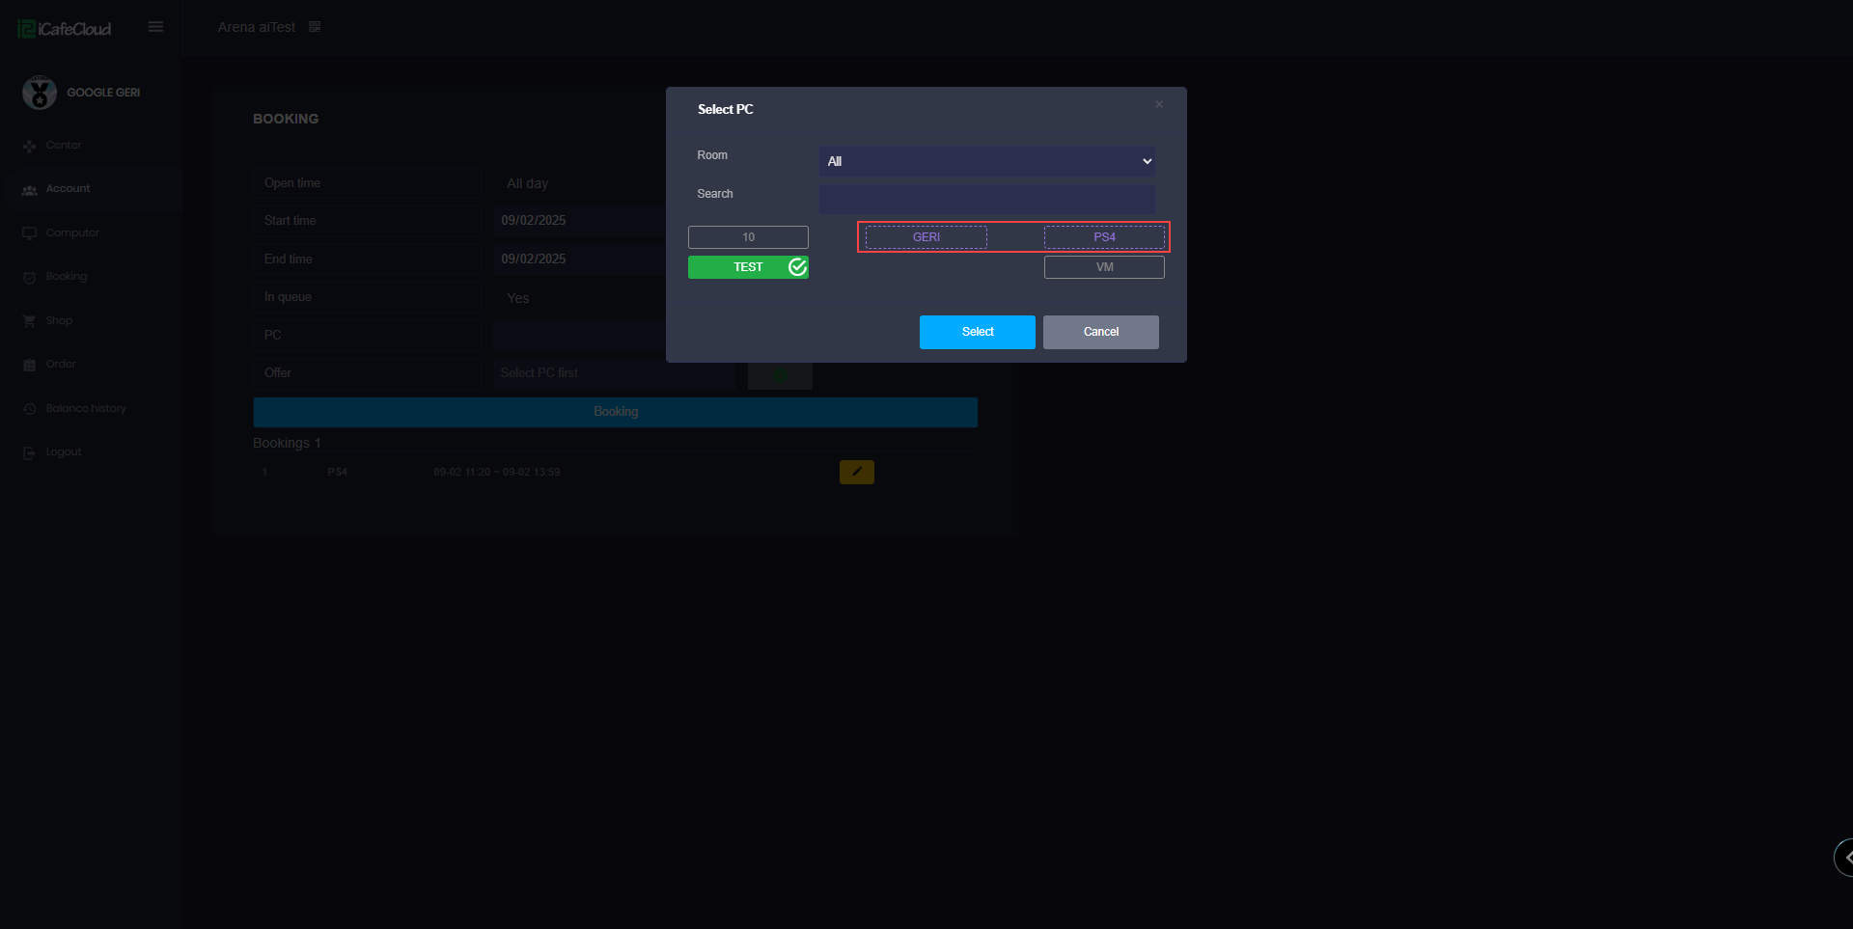Click the arrow tab at right screen edge
This screenshot has height=929, width=1853.
[x=1844, y=857]
